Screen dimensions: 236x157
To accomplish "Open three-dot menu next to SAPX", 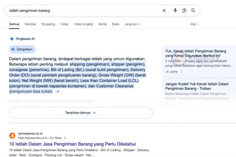I will coord(182,72).
